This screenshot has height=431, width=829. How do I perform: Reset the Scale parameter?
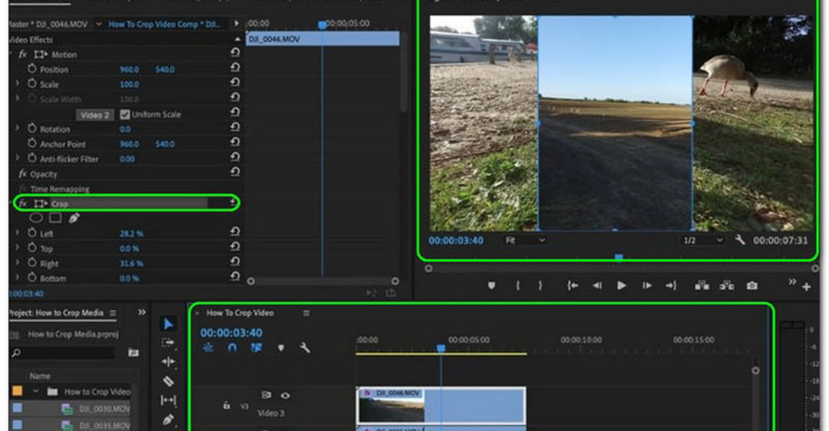tap(235, 82)
